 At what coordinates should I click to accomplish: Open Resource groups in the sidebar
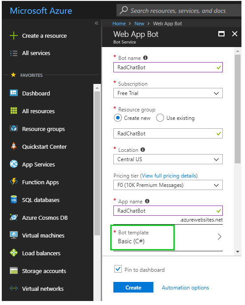[x=44, y=129]
